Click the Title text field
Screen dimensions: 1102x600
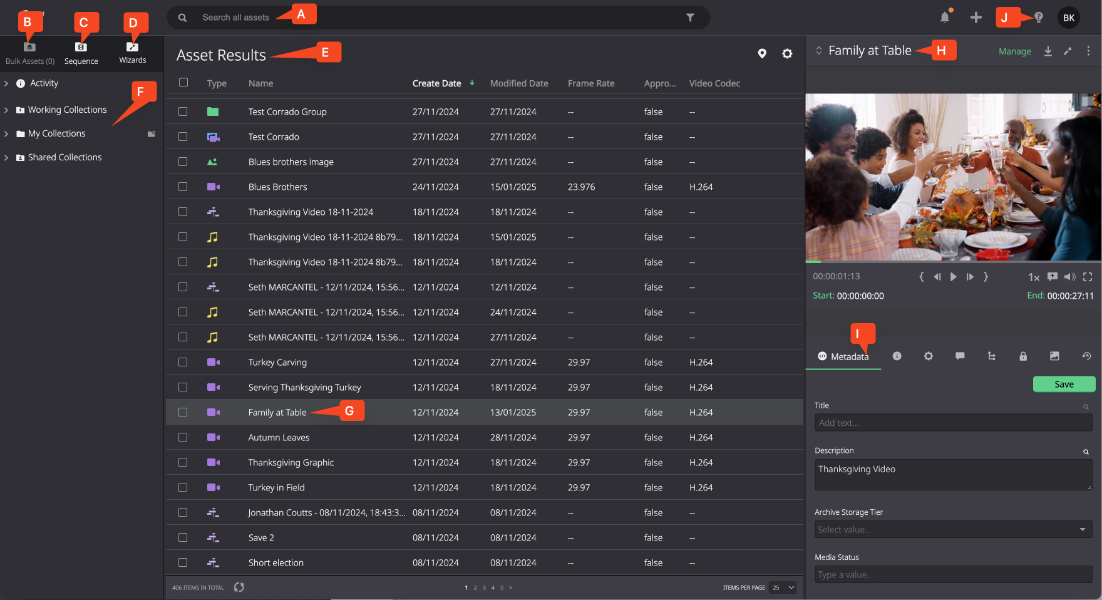pos(953,423)
